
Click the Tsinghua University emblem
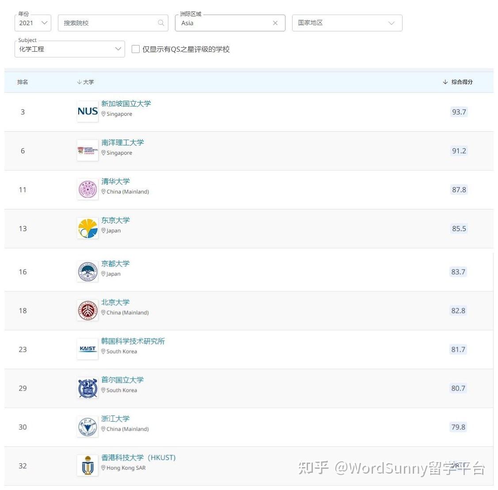click(x=87, y=189)
